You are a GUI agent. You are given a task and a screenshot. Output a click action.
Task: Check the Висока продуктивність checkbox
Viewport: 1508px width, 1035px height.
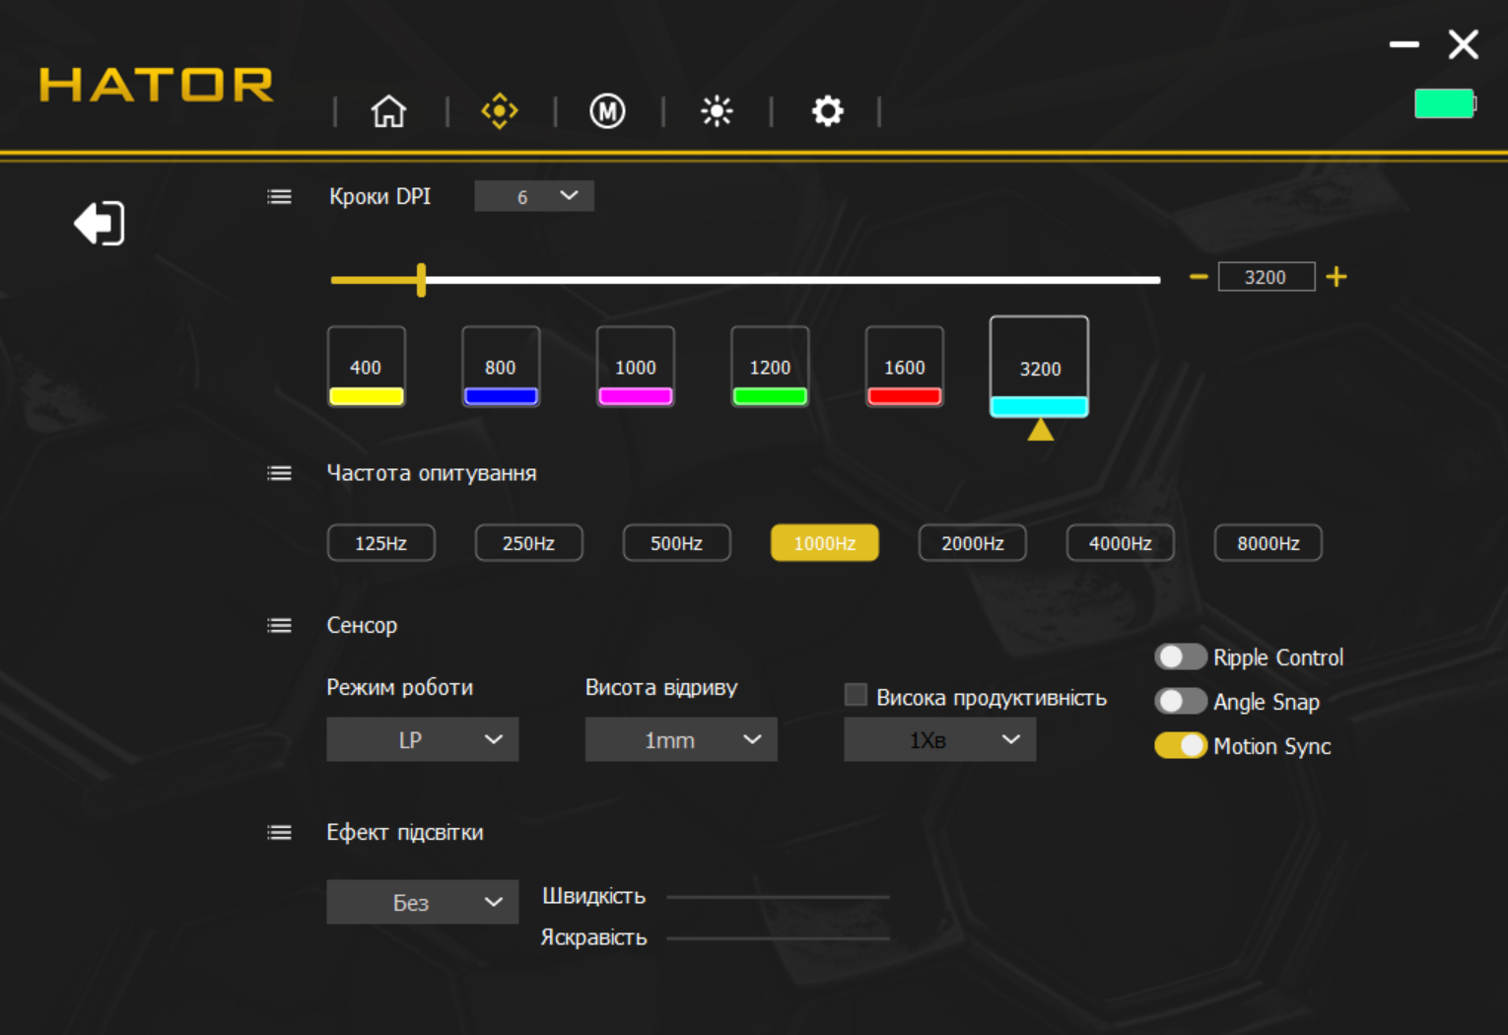pyautogui.click(x=856, y=695)
